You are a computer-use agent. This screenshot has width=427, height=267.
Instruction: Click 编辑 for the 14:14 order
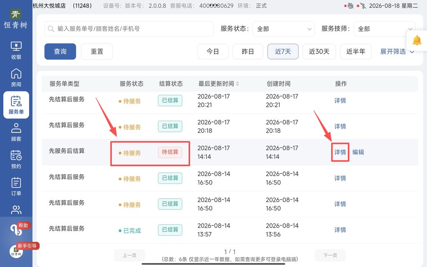tap(358, 152)
